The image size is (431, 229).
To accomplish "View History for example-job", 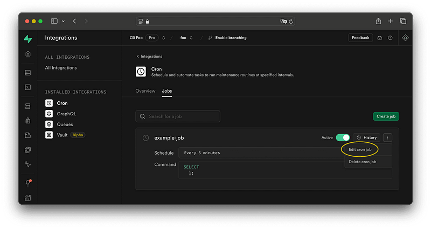I will tap(366, 137).
